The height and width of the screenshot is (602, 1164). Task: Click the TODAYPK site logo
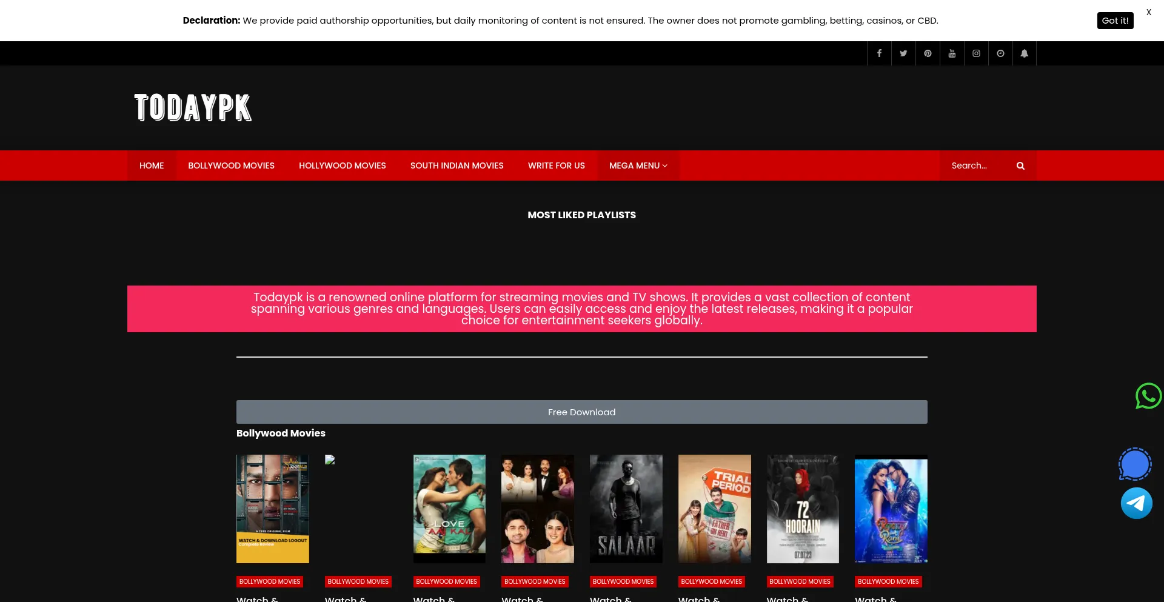click(193, 107)
